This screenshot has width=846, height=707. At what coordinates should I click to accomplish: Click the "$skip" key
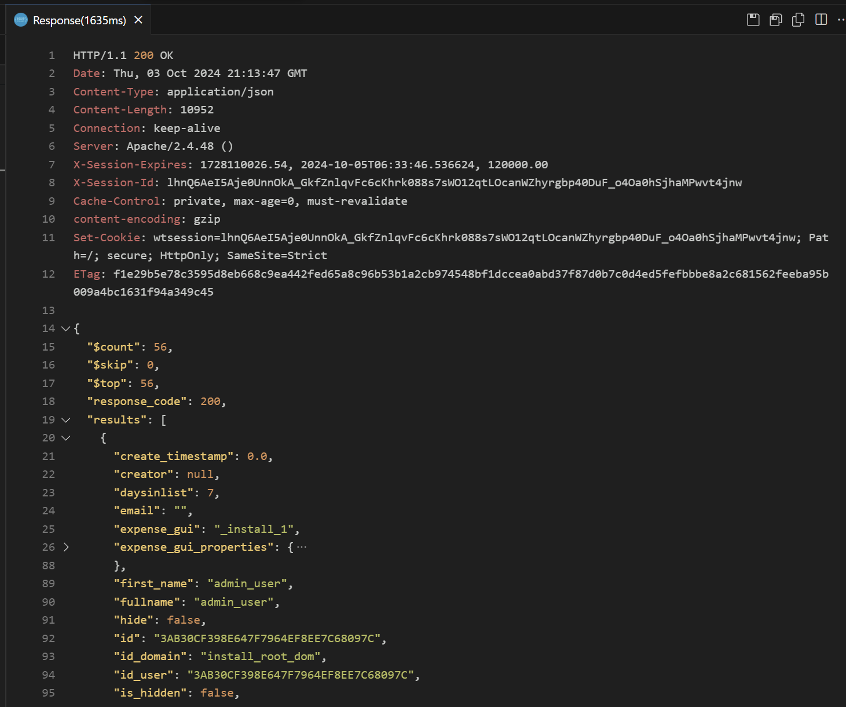click(110, 365)
